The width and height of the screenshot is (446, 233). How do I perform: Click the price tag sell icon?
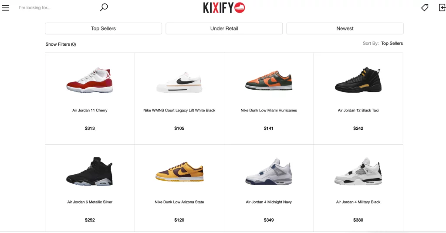[x=425, y=8]
